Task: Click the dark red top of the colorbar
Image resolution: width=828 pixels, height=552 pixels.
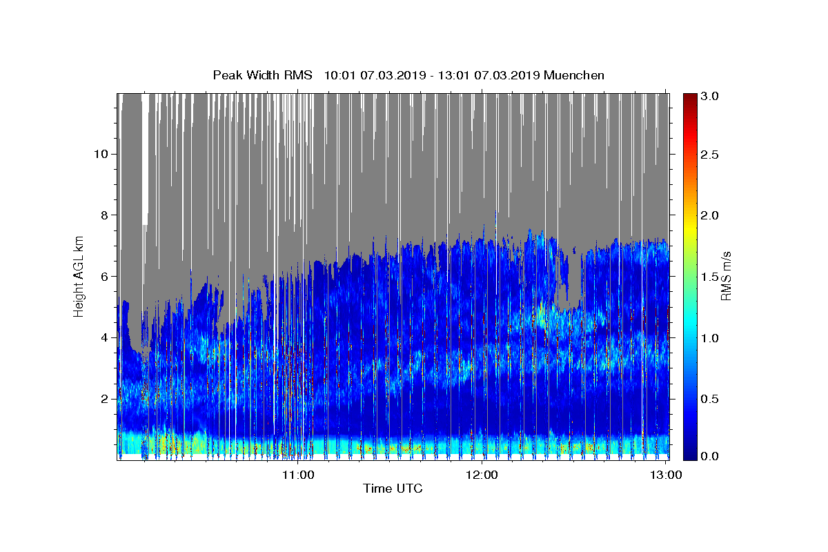Action: click(689, 98)
